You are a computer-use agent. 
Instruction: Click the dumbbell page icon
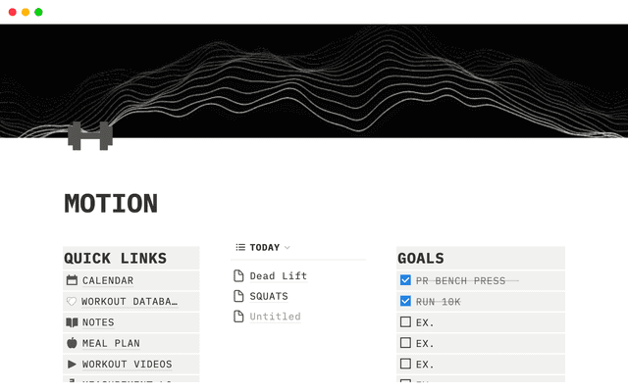coord(89,136)
